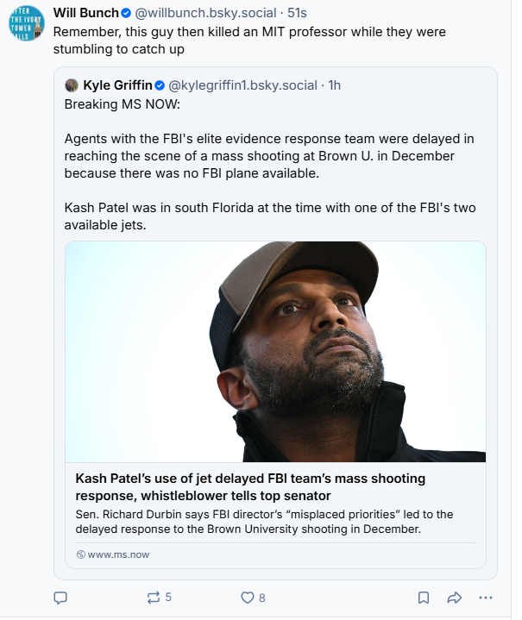This screenshot has height=620, width=522.
Task: Click Kyle Griffin's verified checkmark badge
Action: tap(160, 85)
